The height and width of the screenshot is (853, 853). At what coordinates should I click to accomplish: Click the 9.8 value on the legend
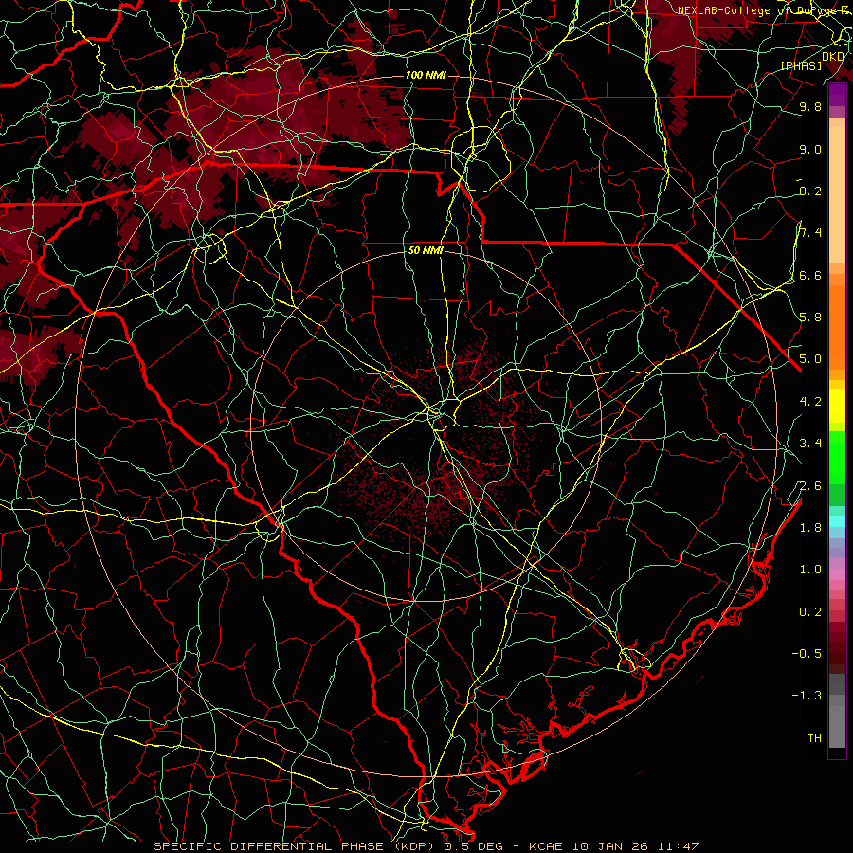pyautogui.click(x=810, y=106)
